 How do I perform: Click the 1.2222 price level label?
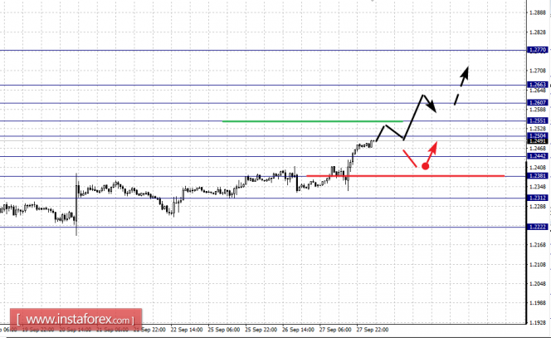[x=538, y=227]
